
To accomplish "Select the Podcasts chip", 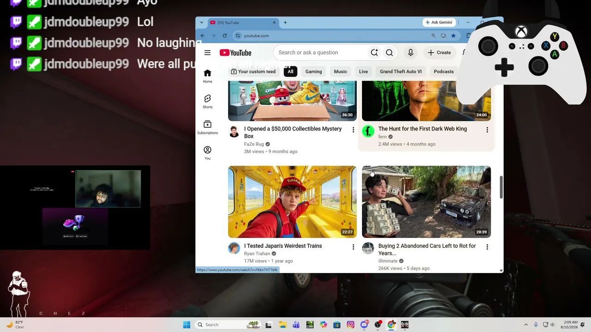I will [444, 71].
